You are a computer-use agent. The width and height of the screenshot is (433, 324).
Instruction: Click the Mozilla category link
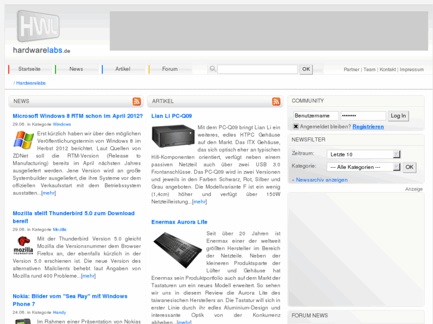[x=60, y=229]
